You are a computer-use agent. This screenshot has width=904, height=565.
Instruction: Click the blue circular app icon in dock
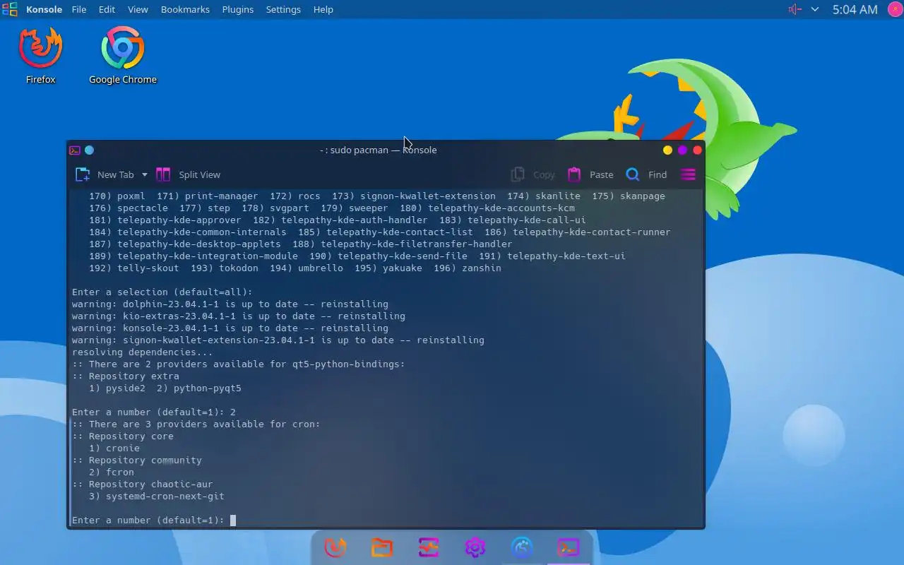pyautogui.click(x=522, y=547)
